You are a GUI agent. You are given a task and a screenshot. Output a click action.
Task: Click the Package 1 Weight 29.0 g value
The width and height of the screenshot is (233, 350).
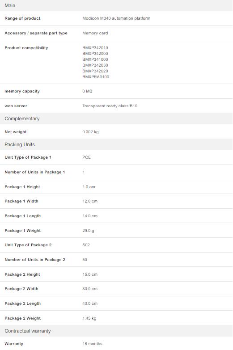pyautogui.click(x=88, y=231)
